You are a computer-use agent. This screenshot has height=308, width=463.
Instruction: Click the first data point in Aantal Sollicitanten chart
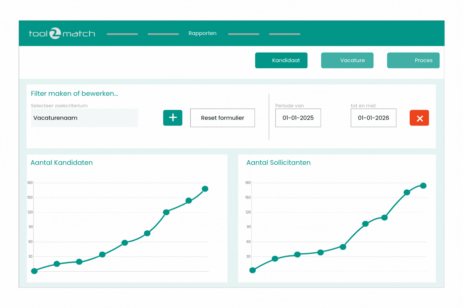(253, 270)
